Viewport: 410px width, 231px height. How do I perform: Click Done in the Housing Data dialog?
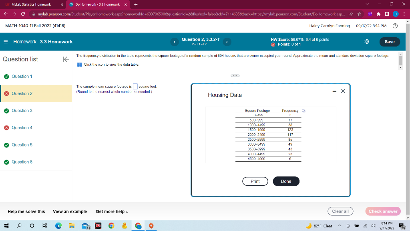pyautogui.click(x=286, y=181)
